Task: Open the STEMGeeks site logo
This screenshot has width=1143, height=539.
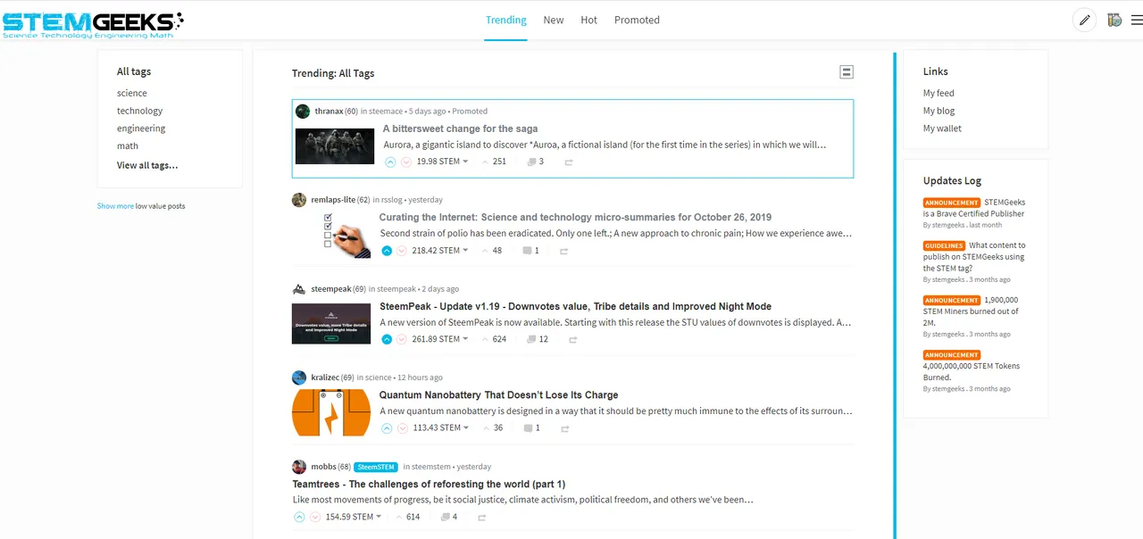Action: (x=92, y=23)
